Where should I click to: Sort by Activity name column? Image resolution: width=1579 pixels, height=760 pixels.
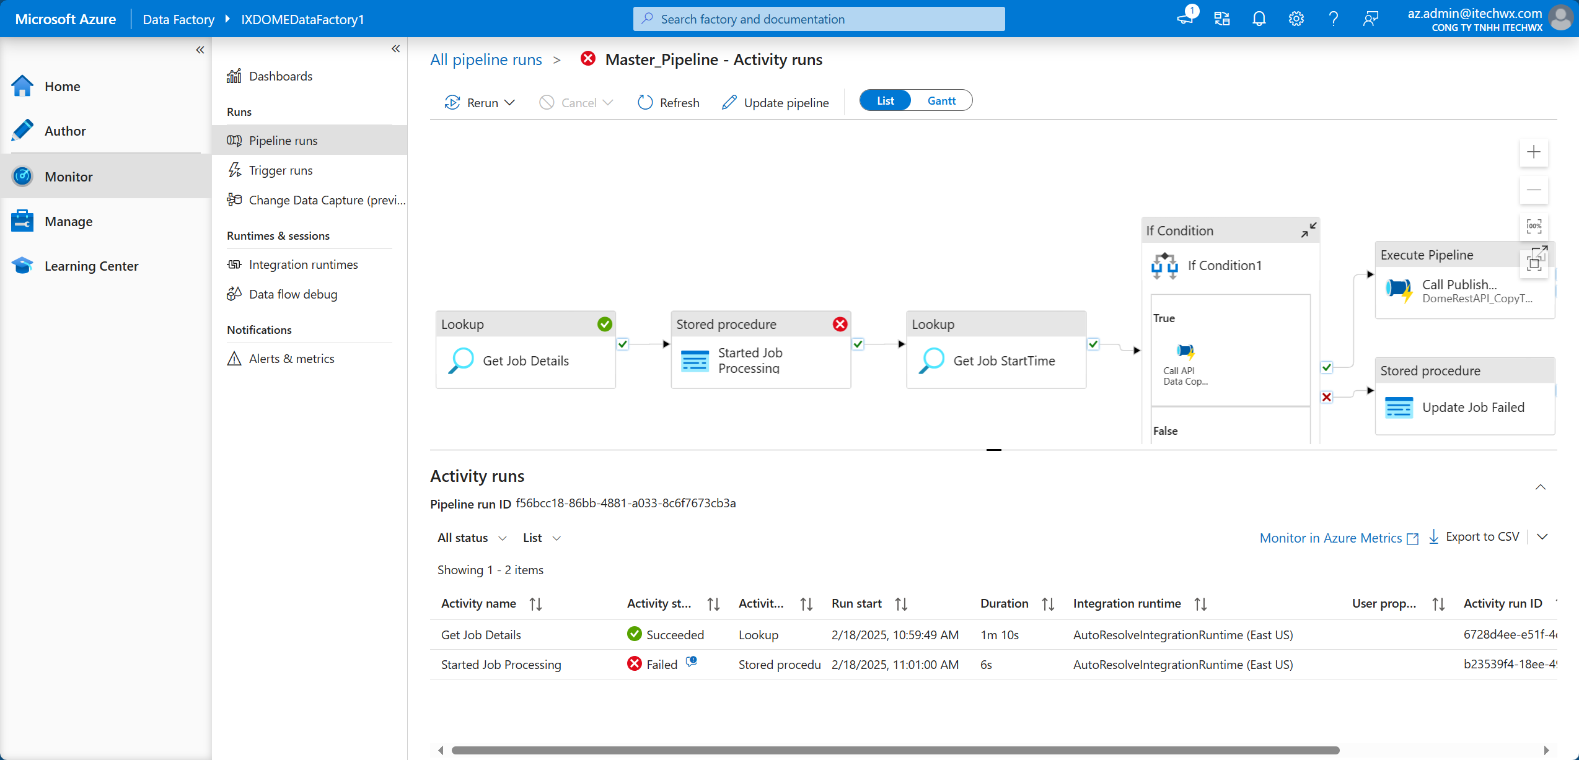coord(535,604)
